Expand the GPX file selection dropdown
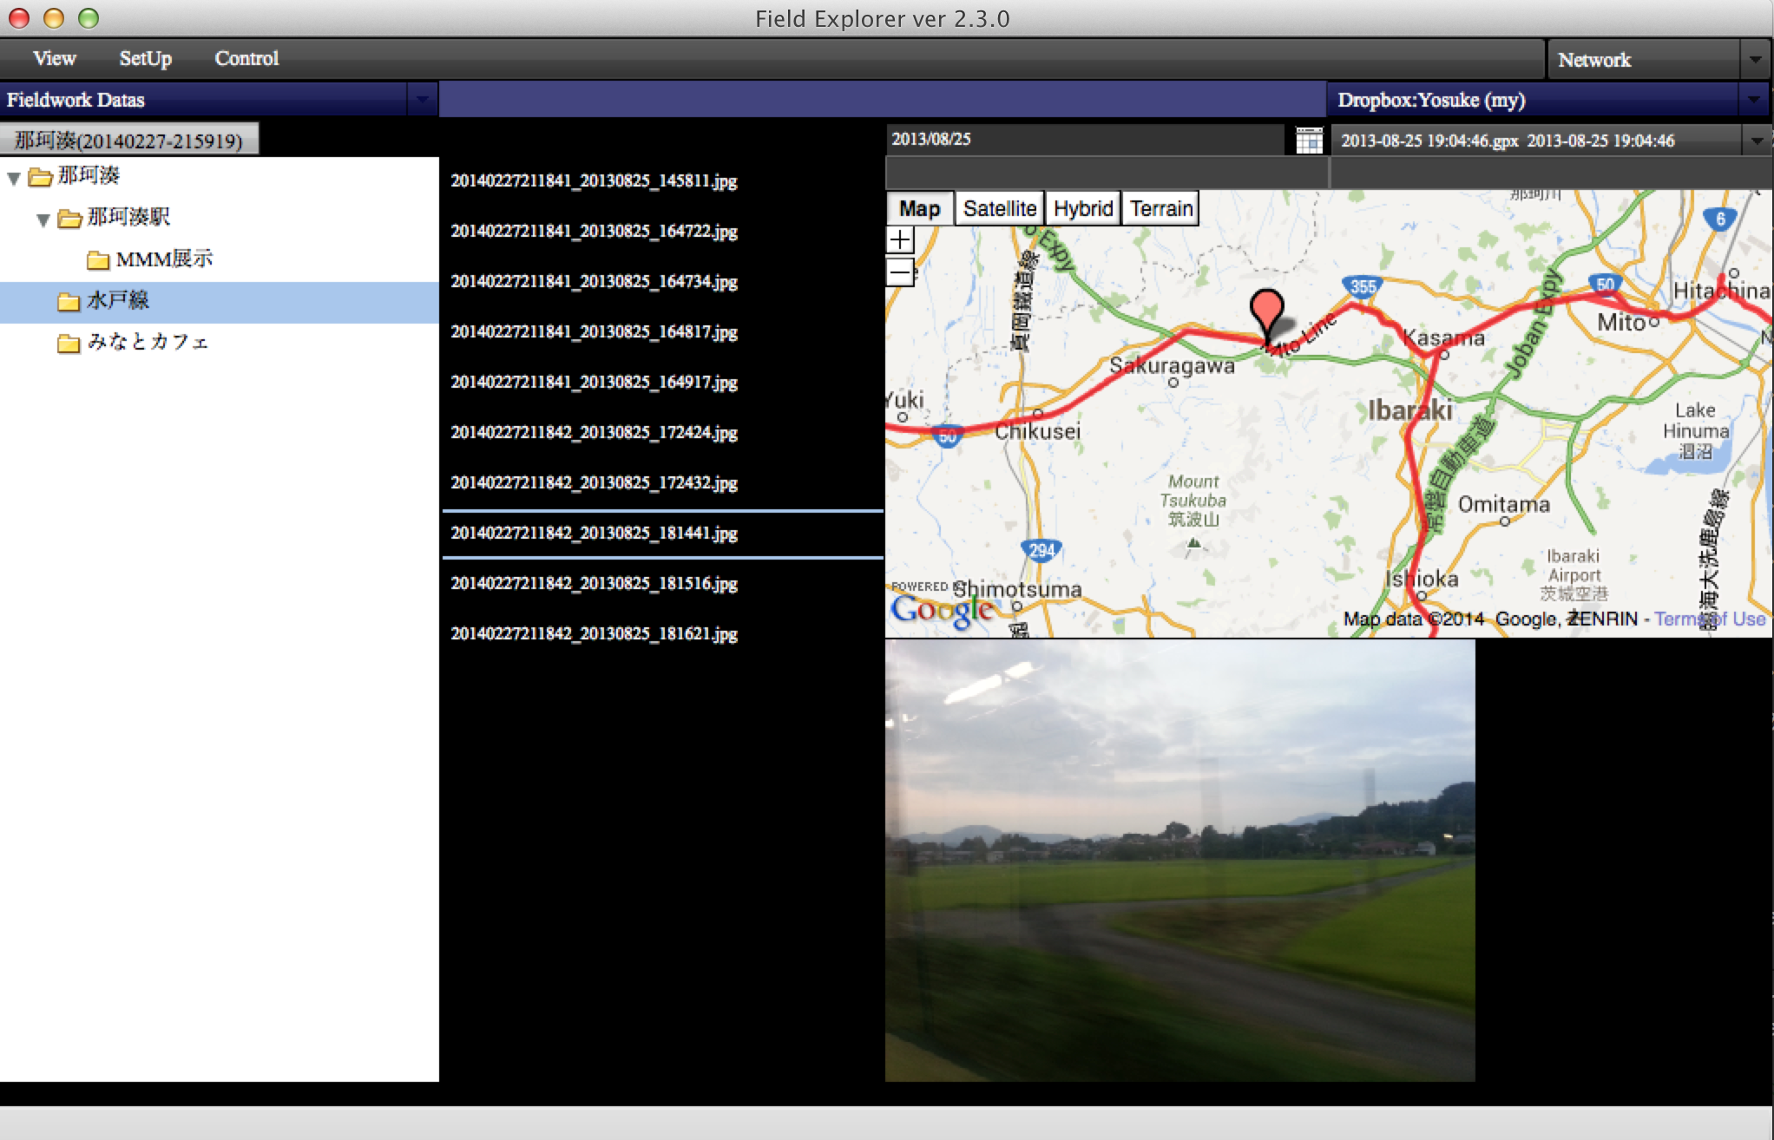The height and width of the screenshot is (1140, 1774). click(1756, 141)
